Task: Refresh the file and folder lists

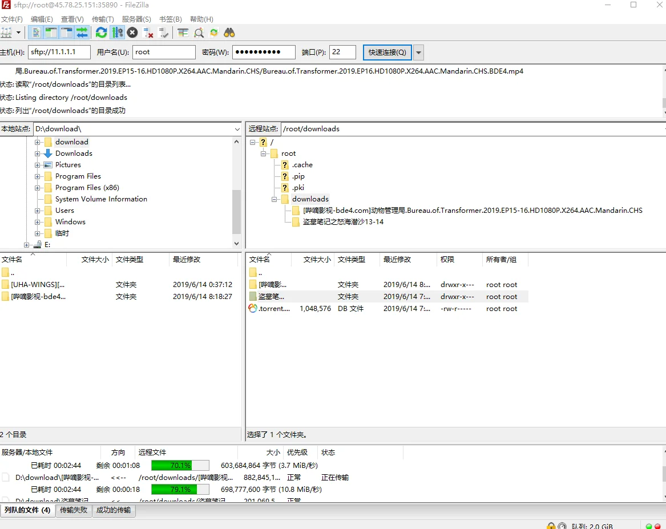Action: pos(102,33)
